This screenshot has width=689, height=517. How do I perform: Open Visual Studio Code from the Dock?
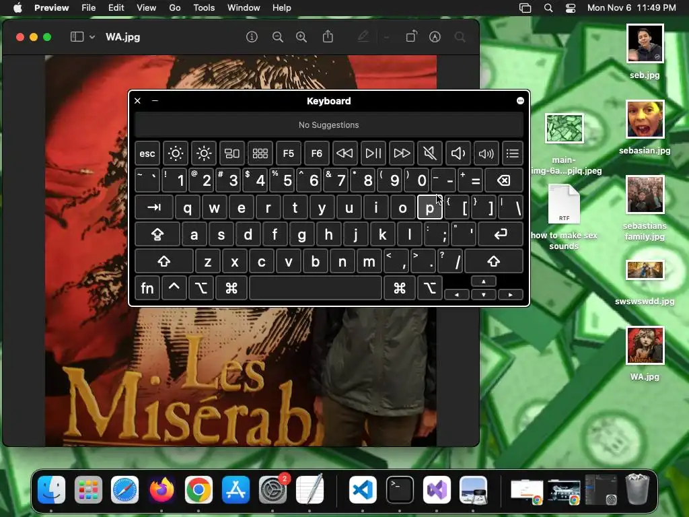[363, 490]
